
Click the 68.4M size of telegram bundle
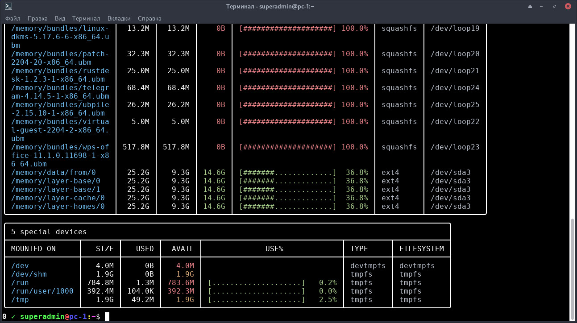138,87
